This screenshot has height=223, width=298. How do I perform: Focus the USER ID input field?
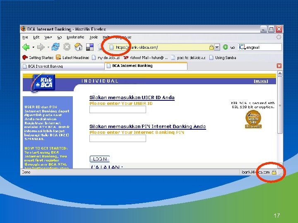tap(118, 109)
